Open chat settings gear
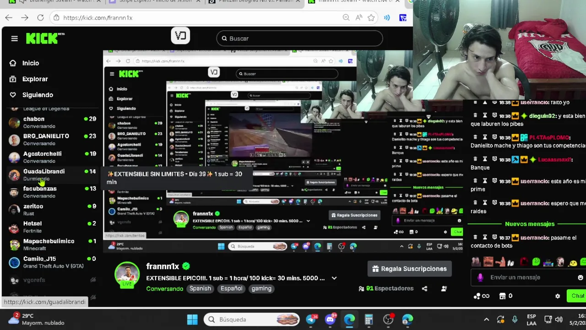Image resolution: width=586 pixels, height=330 pixels. point(558,296)
